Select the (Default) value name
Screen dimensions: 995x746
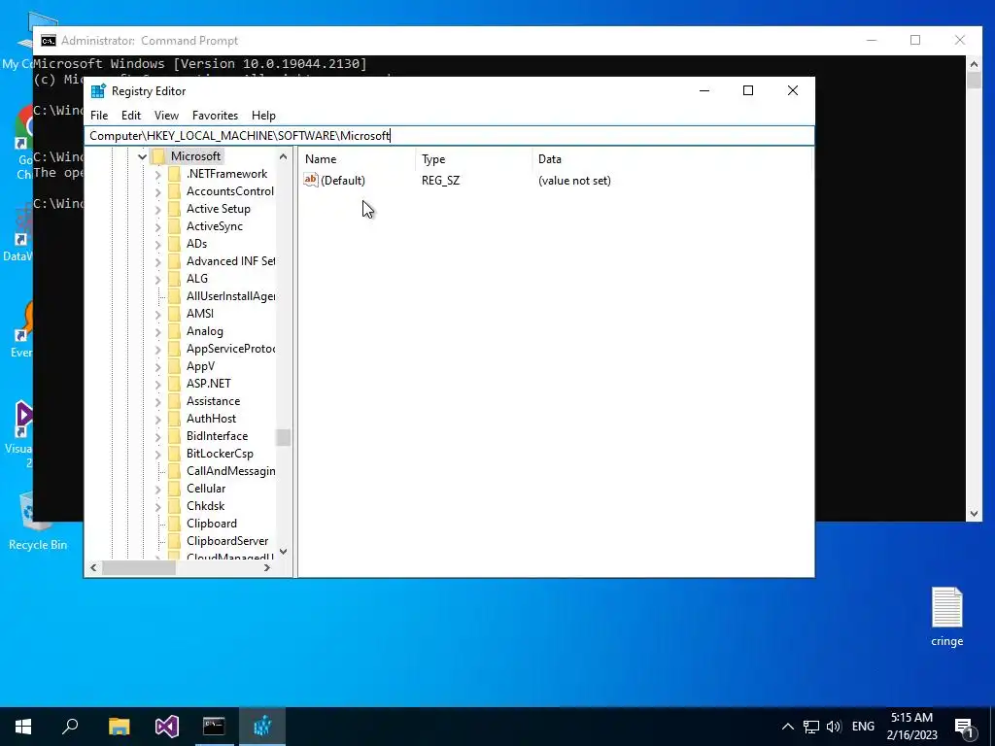(343, 181)
